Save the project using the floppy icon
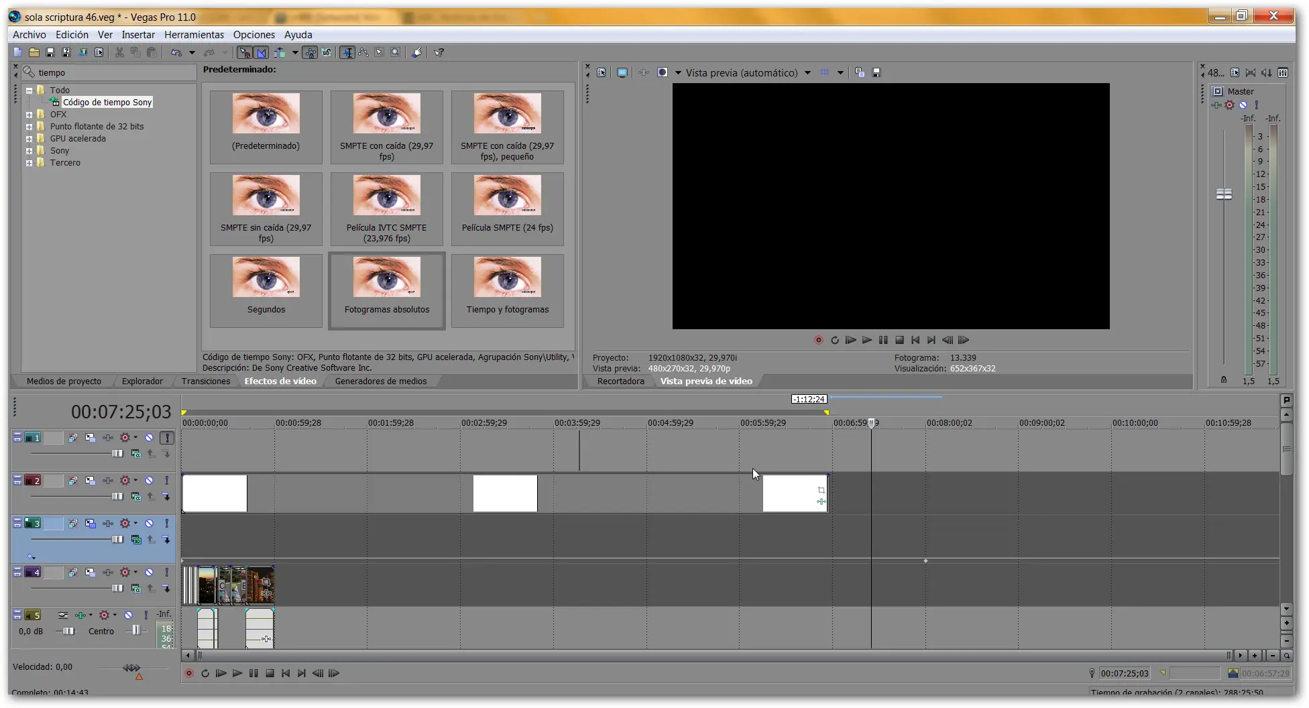This screenshot has height=708, width=1309. [50, 52]
